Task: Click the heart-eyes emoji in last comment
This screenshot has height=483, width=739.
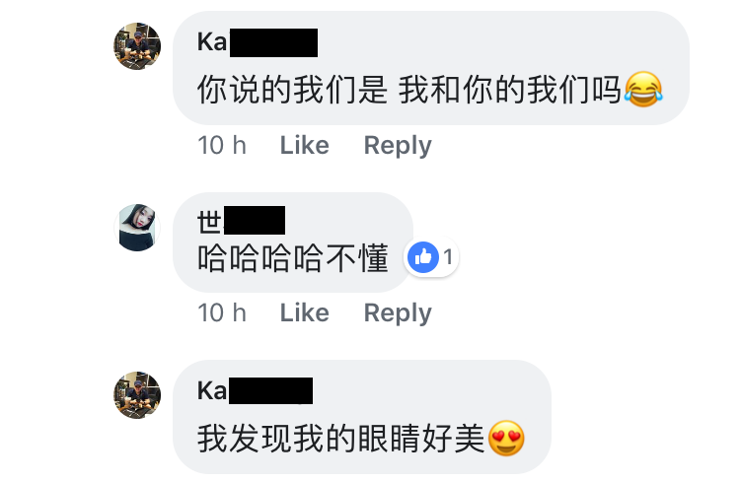Action: click(x=506, y=439)
